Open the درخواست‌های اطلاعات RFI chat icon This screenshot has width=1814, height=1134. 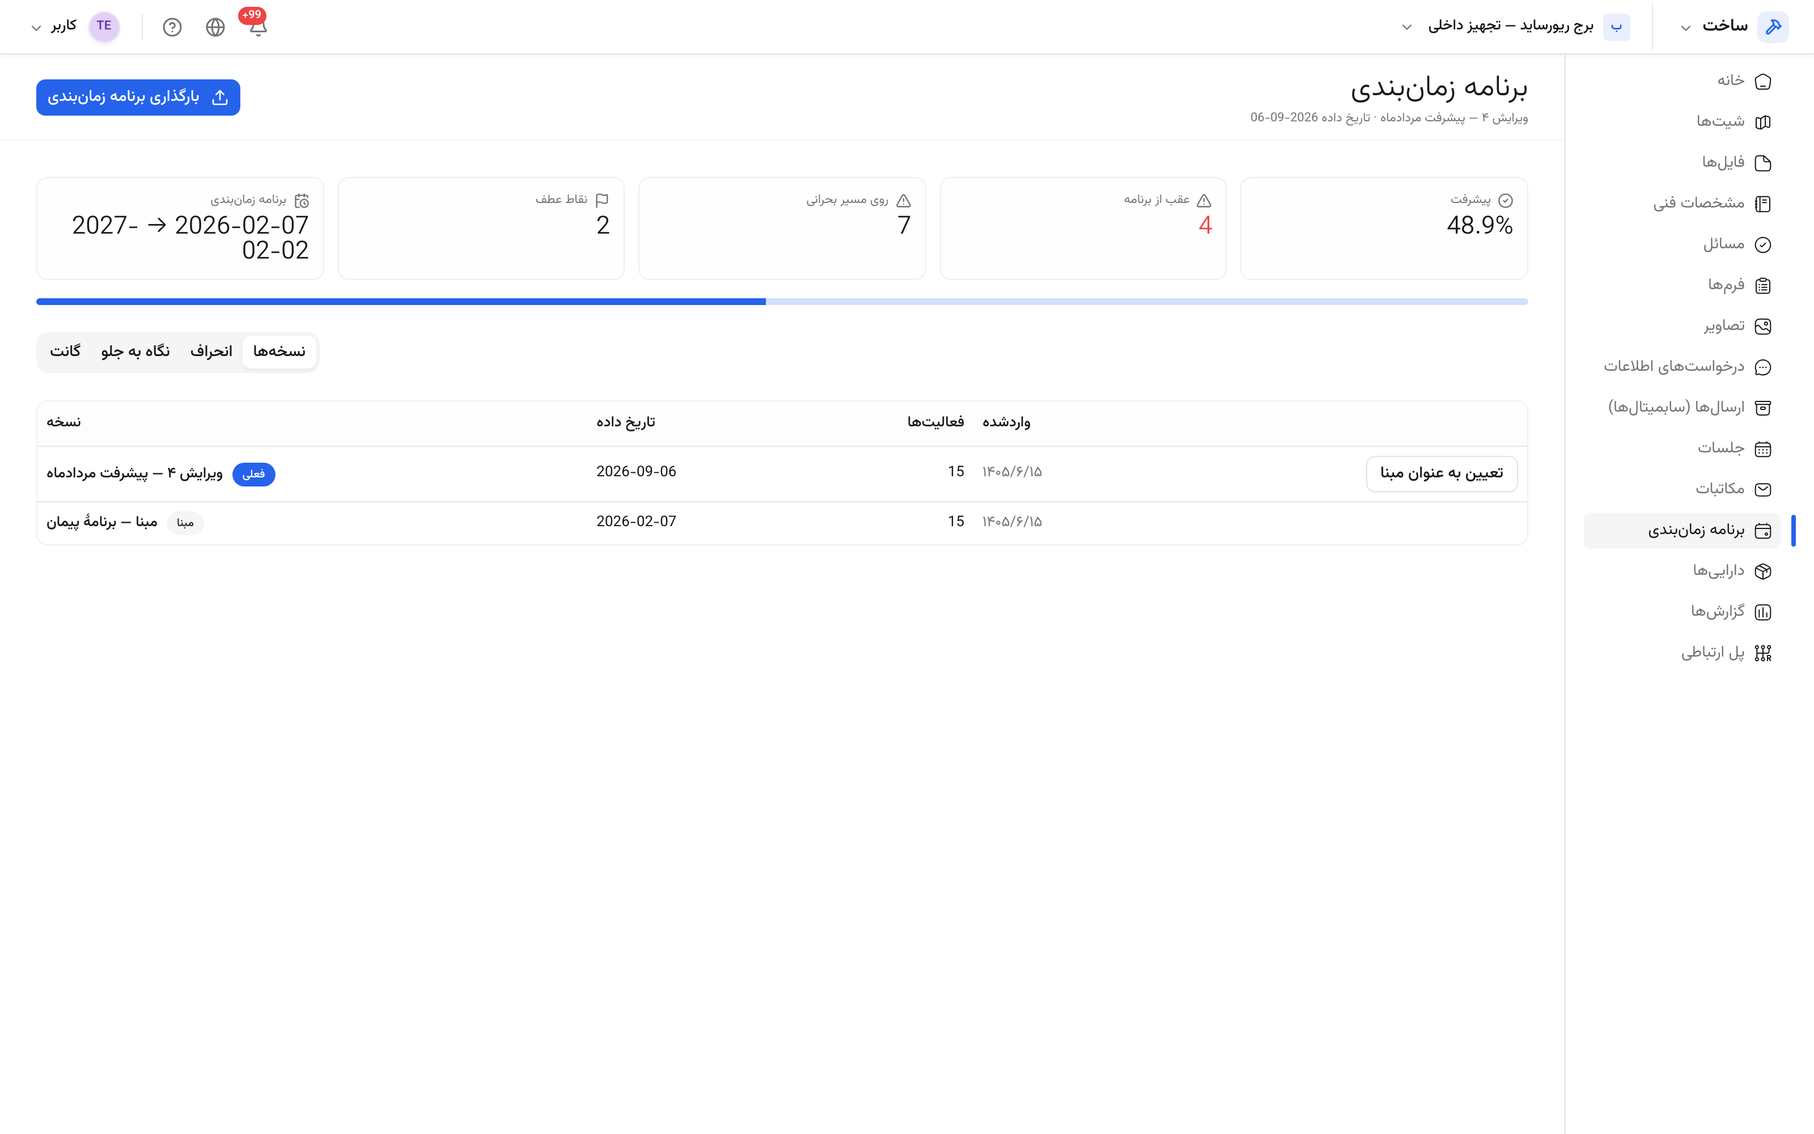click(1763, 367)
